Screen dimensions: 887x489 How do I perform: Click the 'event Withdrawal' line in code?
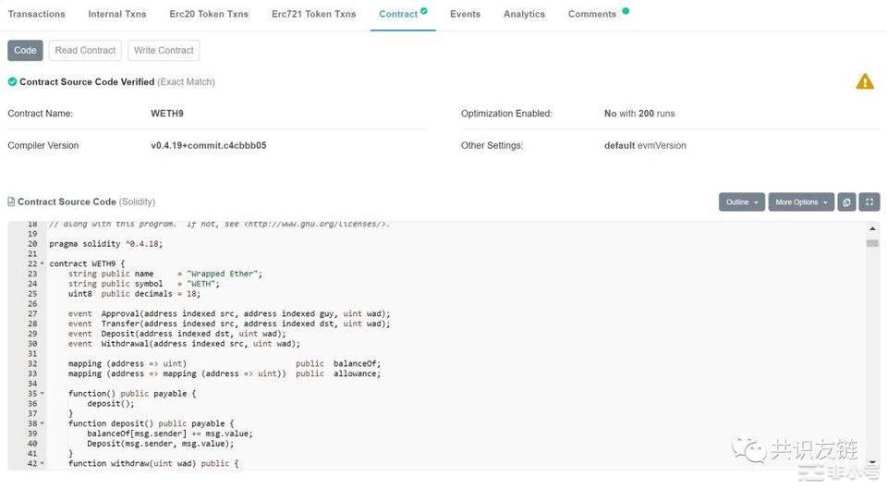(x=184, y=344)
